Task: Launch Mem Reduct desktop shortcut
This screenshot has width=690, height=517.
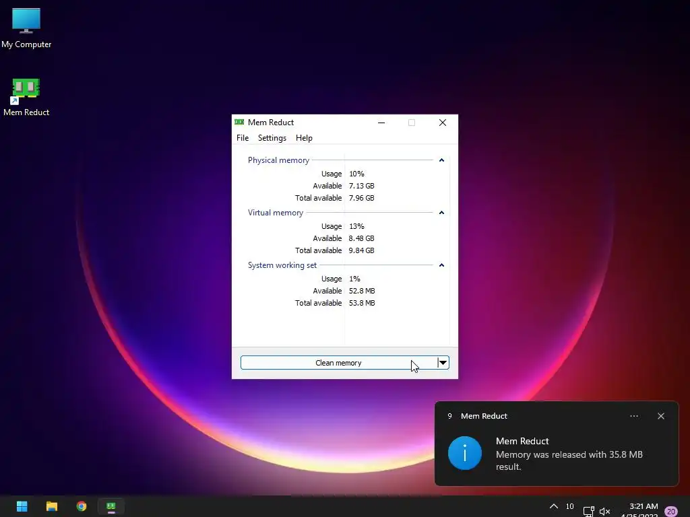Action: pyautogui.click(x=26, y=97)
